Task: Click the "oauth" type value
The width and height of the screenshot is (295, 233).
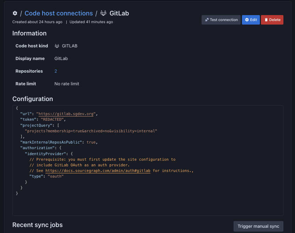Action: click(x=56, y=176)
